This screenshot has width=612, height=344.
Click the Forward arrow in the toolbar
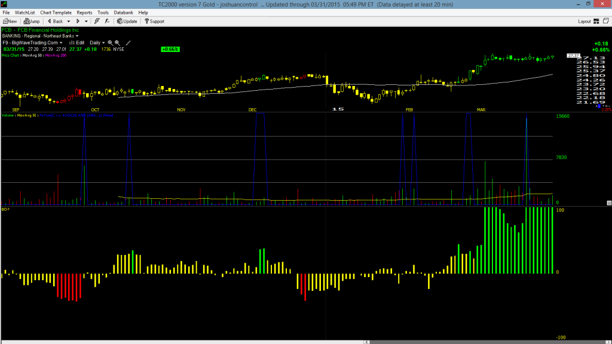(78, 21)
